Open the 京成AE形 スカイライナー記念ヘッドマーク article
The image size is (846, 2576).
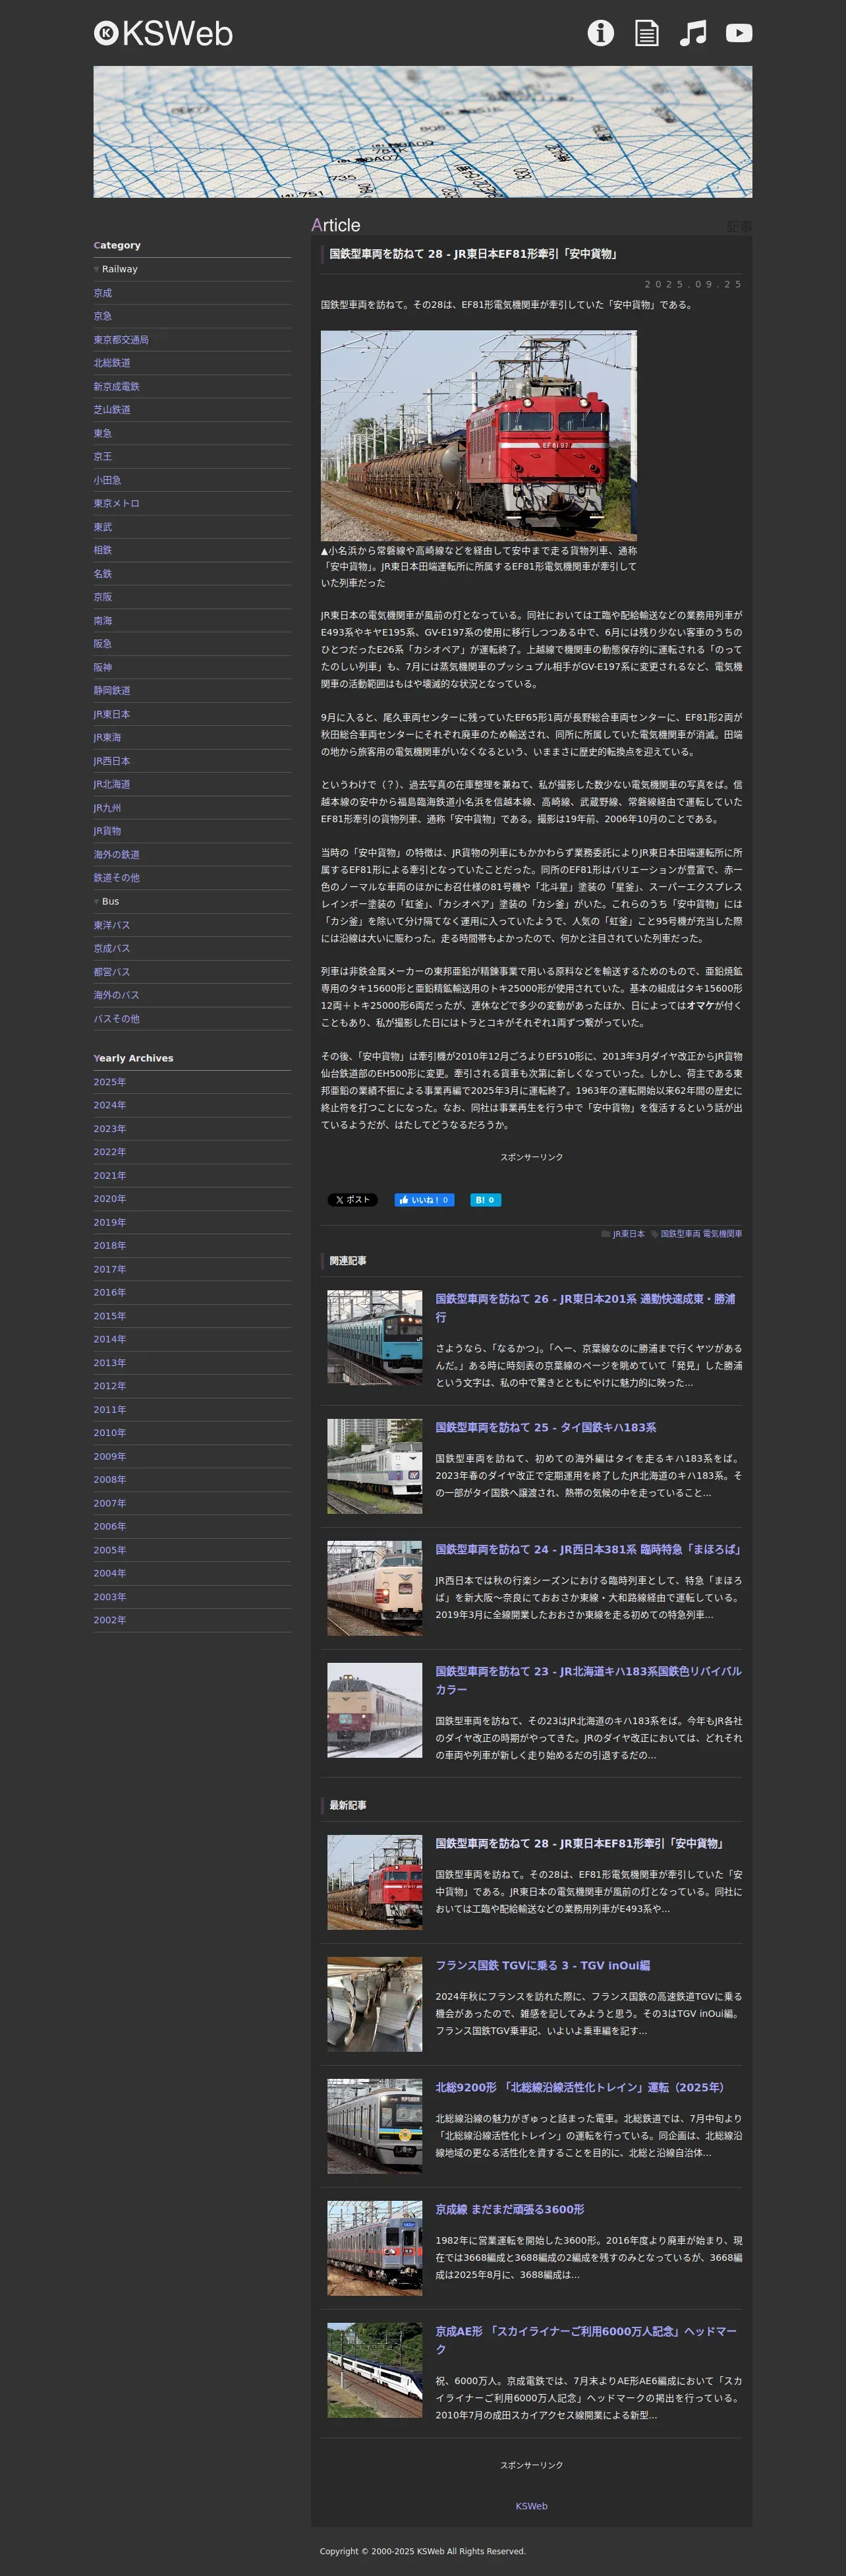[x=586, y=2340]
